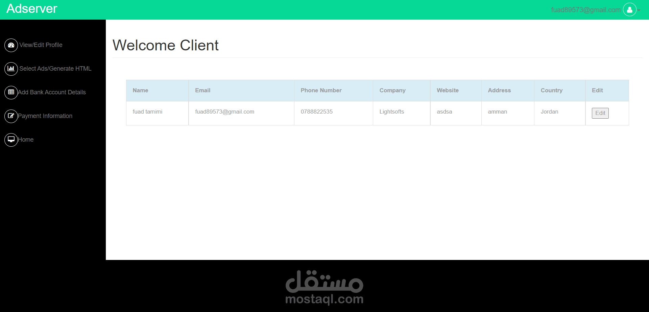Click the Welcome Client heading
The width and height of the screenshot is (649, 312).
coord(166,45)
